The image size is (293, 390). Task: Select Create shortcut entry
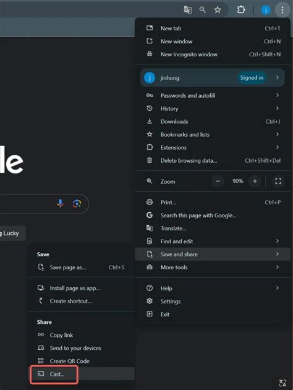pos(81,301)
